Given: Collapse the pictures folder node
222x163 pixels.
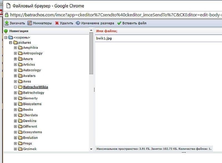Looking at the screenshot, I should tap(11, 43).
